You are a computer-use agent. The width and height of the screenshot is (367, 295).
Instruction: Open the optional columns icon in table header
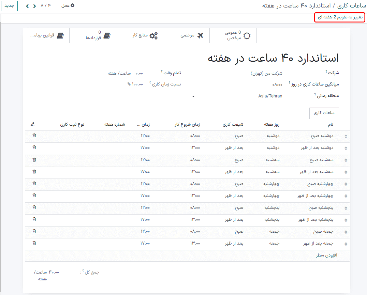coord(32,124)
